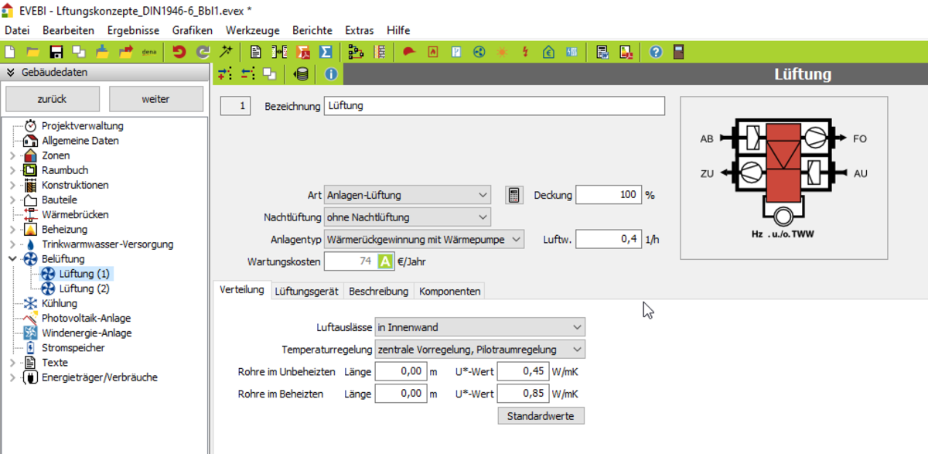The image size is (928, 454).
Task: Click the red lightning bolt icon
Action: coord(526,52)
